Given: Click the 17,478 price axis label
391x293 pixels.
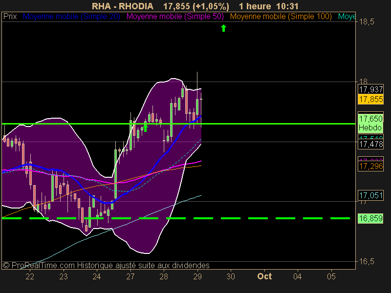Looking at the screenshot, I should pos(371,144).
